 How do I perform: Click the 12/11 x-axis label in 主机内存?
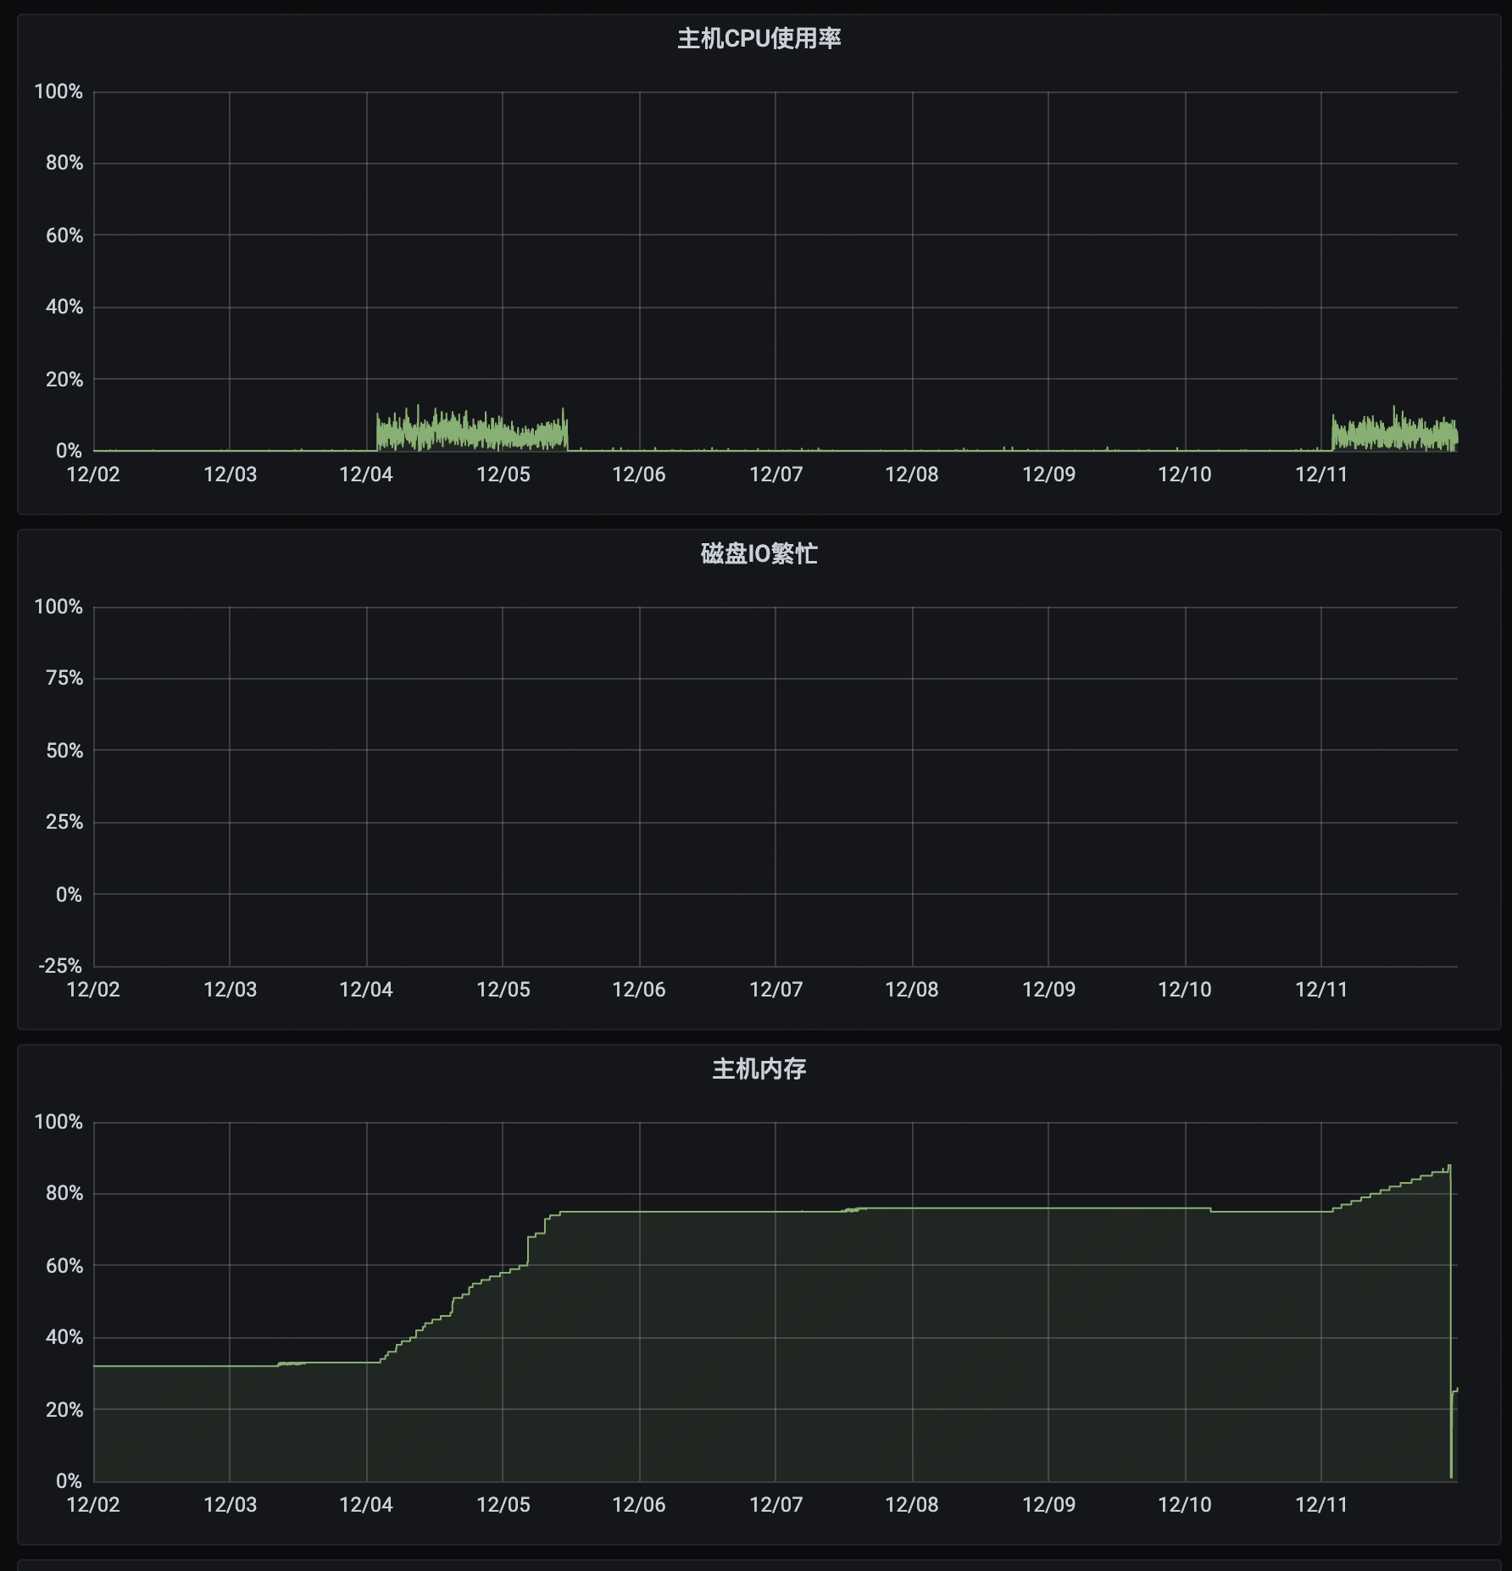(1321, 1505)
